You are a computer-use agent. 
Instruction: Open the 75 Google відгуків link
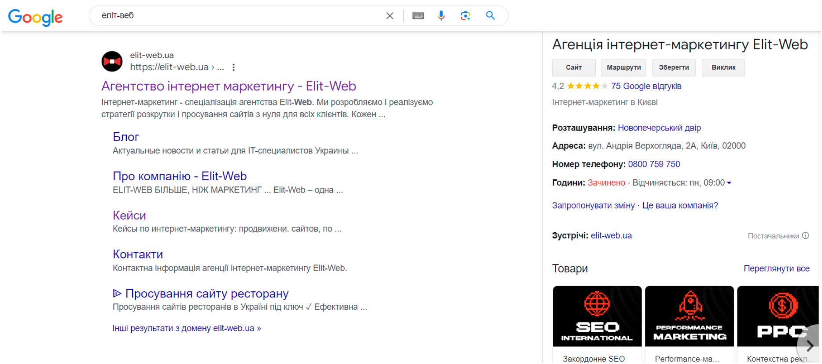pyautogui.click(x=646, y=86)
